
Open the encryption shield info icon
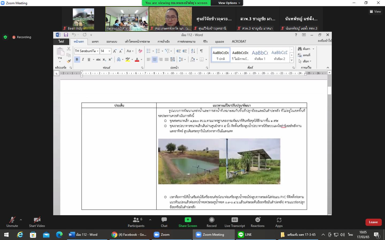(5, 37)
